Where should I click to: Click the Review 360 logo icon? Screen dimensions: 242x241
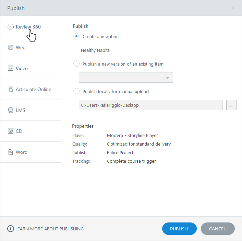[x=11, y=27]
